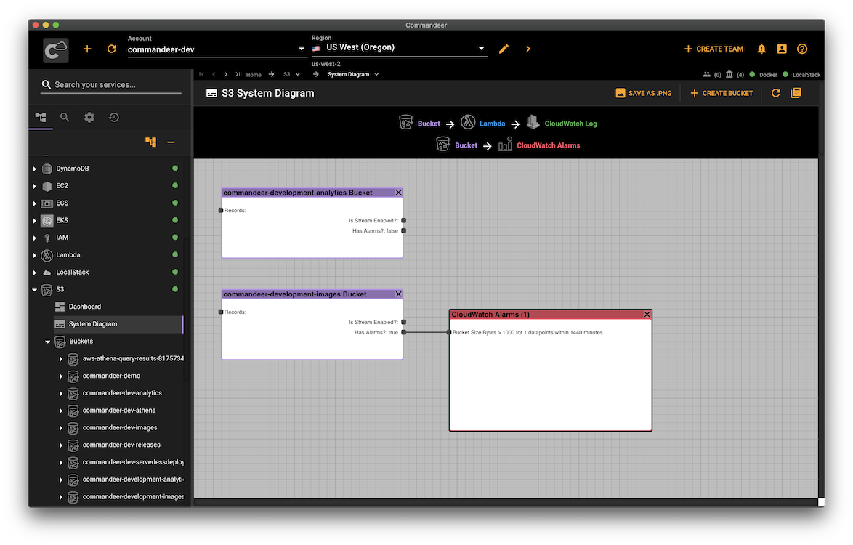Expand the commandeer-demo bucket
This screenshot has height=545, width=853.
pyautogui.click(x=61, y=376)
